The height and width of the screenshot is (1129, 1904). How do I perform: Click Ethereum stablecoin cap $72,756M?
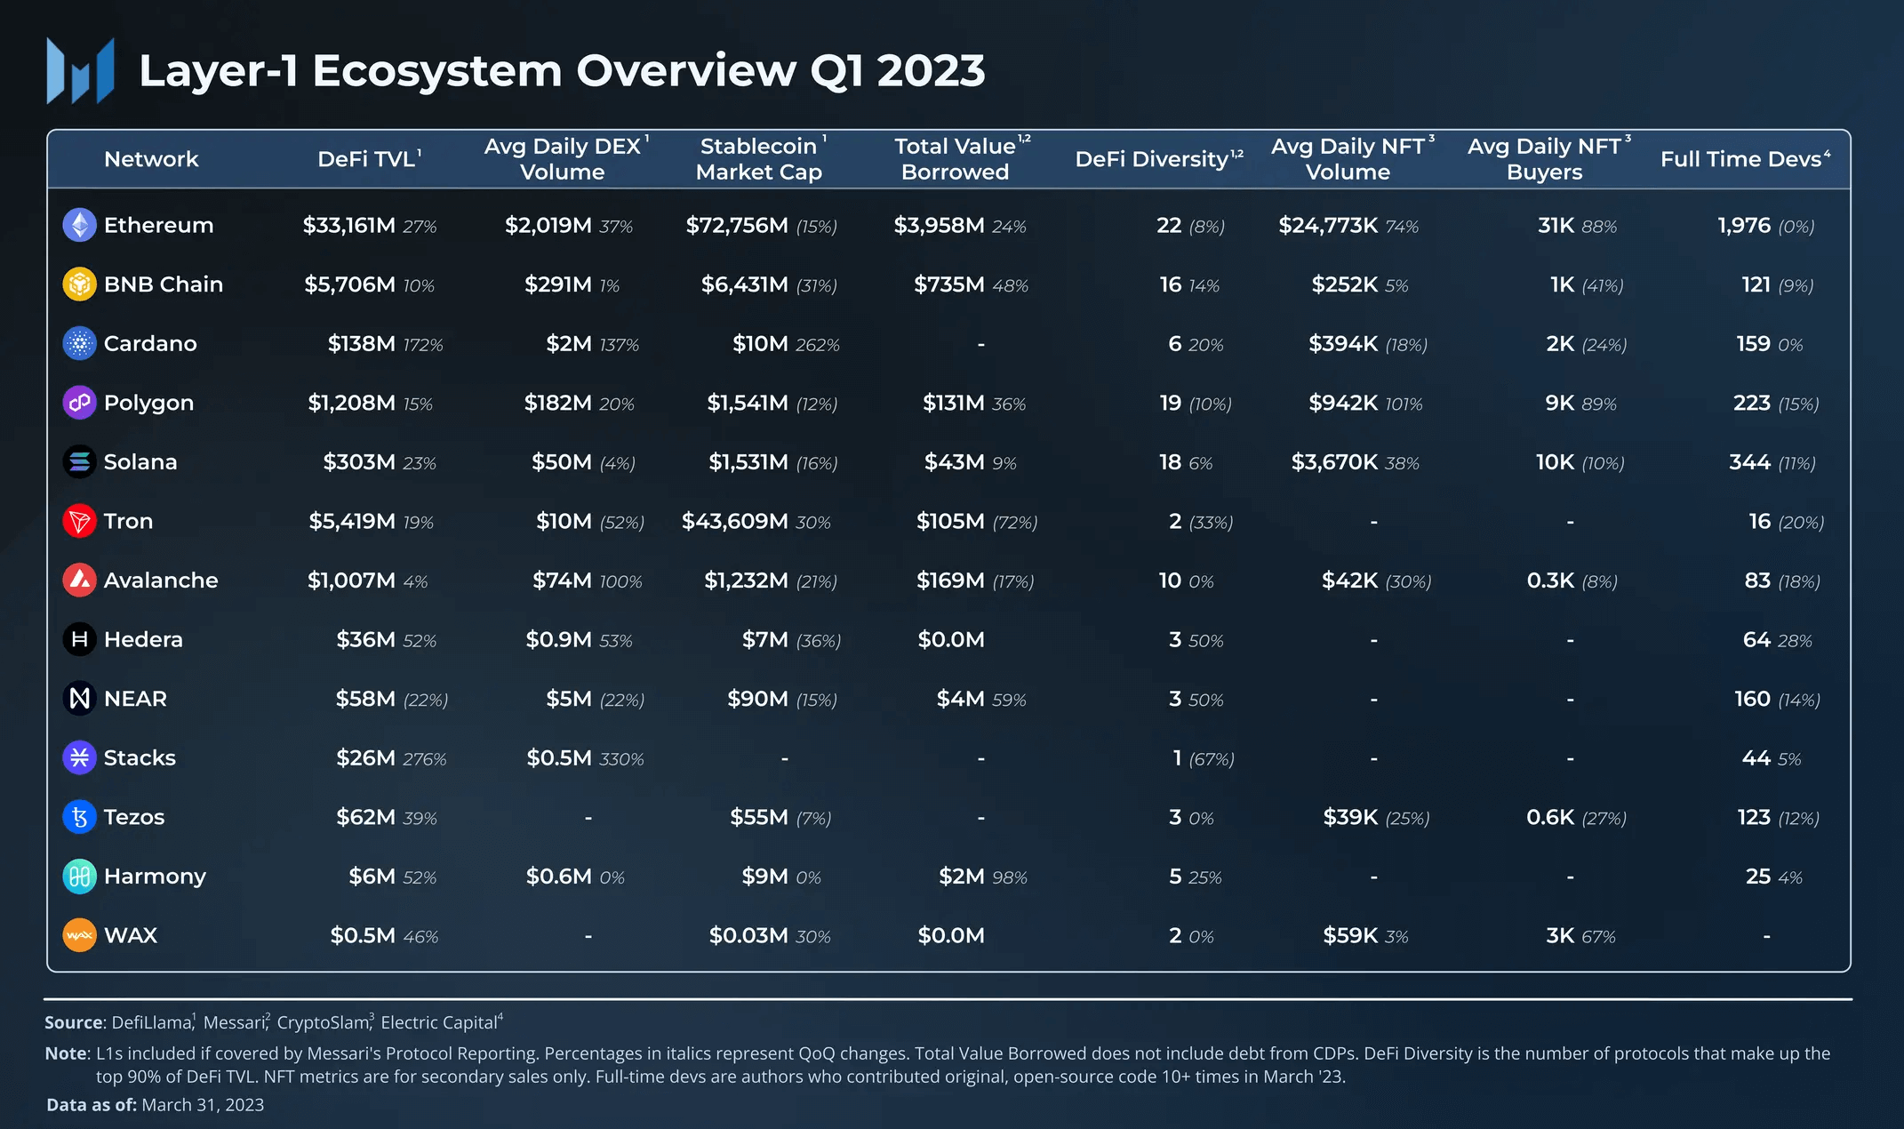pyautogui.click(x=736, y=225)
